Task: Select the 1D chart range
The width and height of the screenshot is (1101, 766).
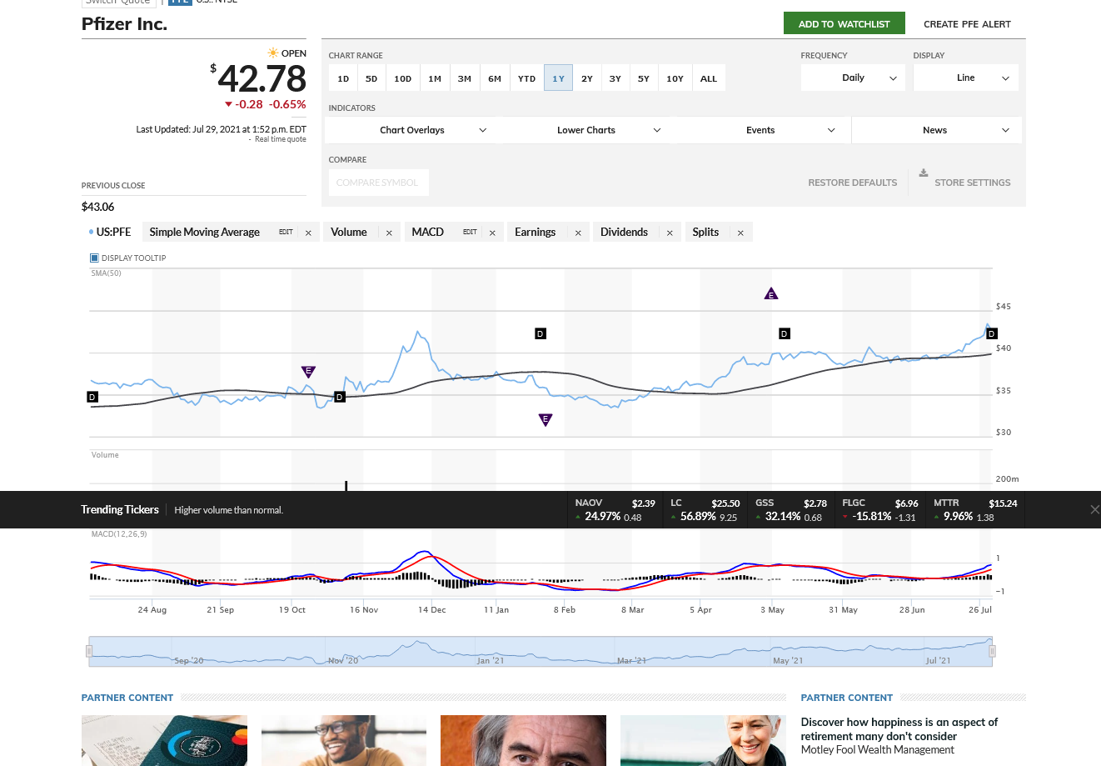Action: [x=343, y=78]
